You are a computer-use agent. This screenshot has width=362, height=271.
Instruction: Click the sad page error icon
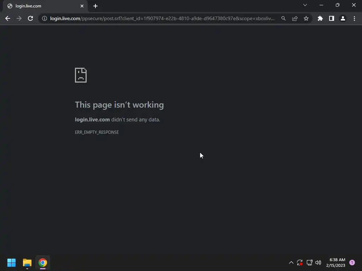click(81, 75)
